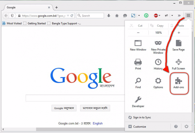Screen dimensions: 195x133
Task: Open the History panel
Action: tap(158, 64)
